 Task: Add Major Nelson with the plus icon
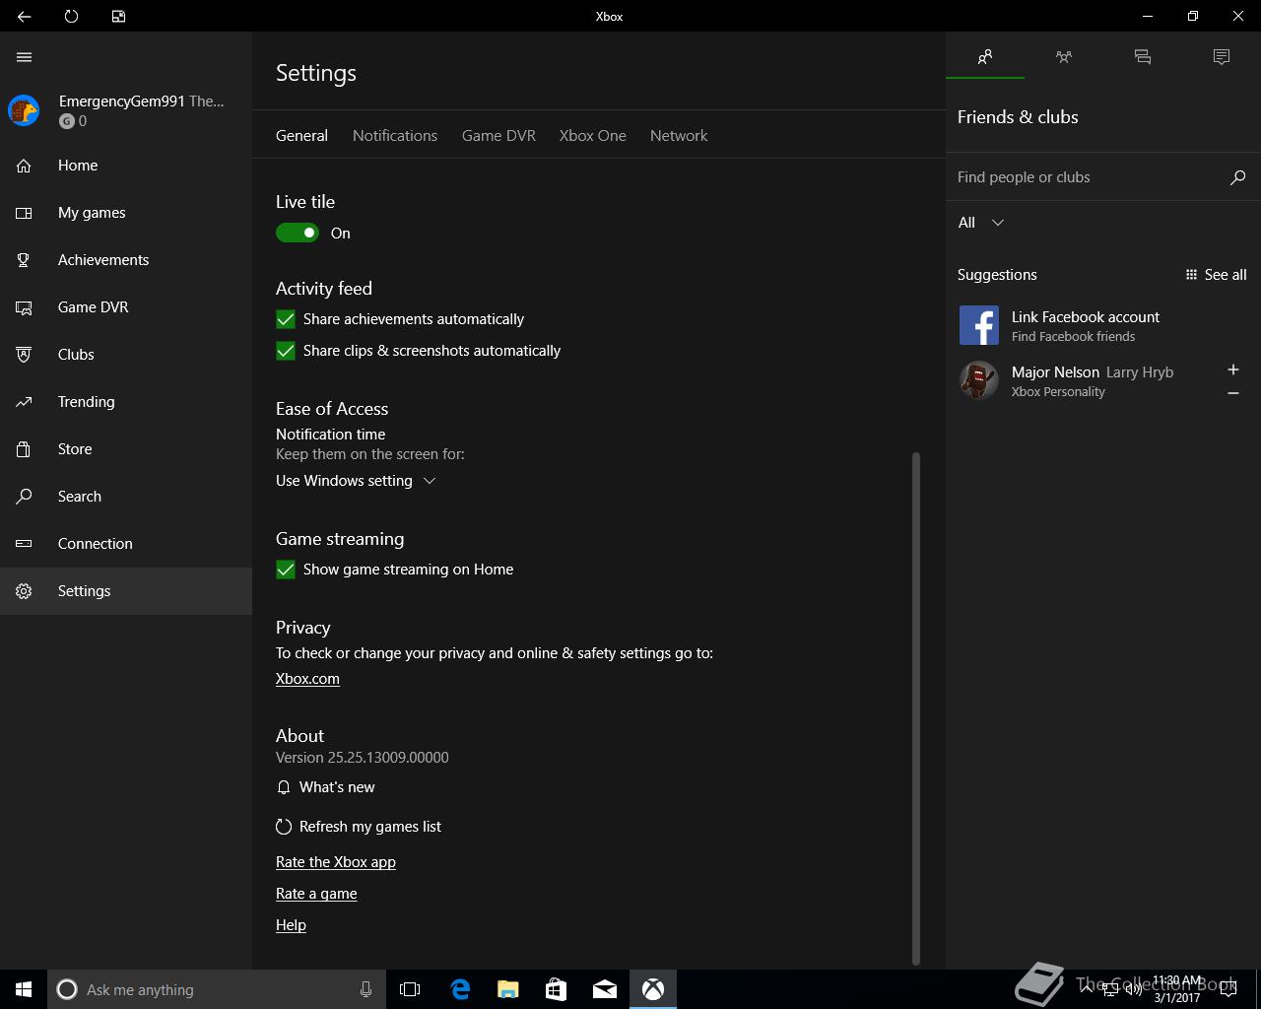(x=1232, y=370)
